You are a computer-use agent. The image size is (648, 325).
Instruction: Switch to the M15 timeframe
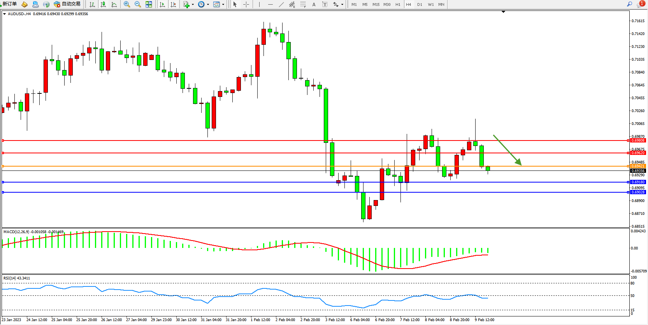click(376, 4)
